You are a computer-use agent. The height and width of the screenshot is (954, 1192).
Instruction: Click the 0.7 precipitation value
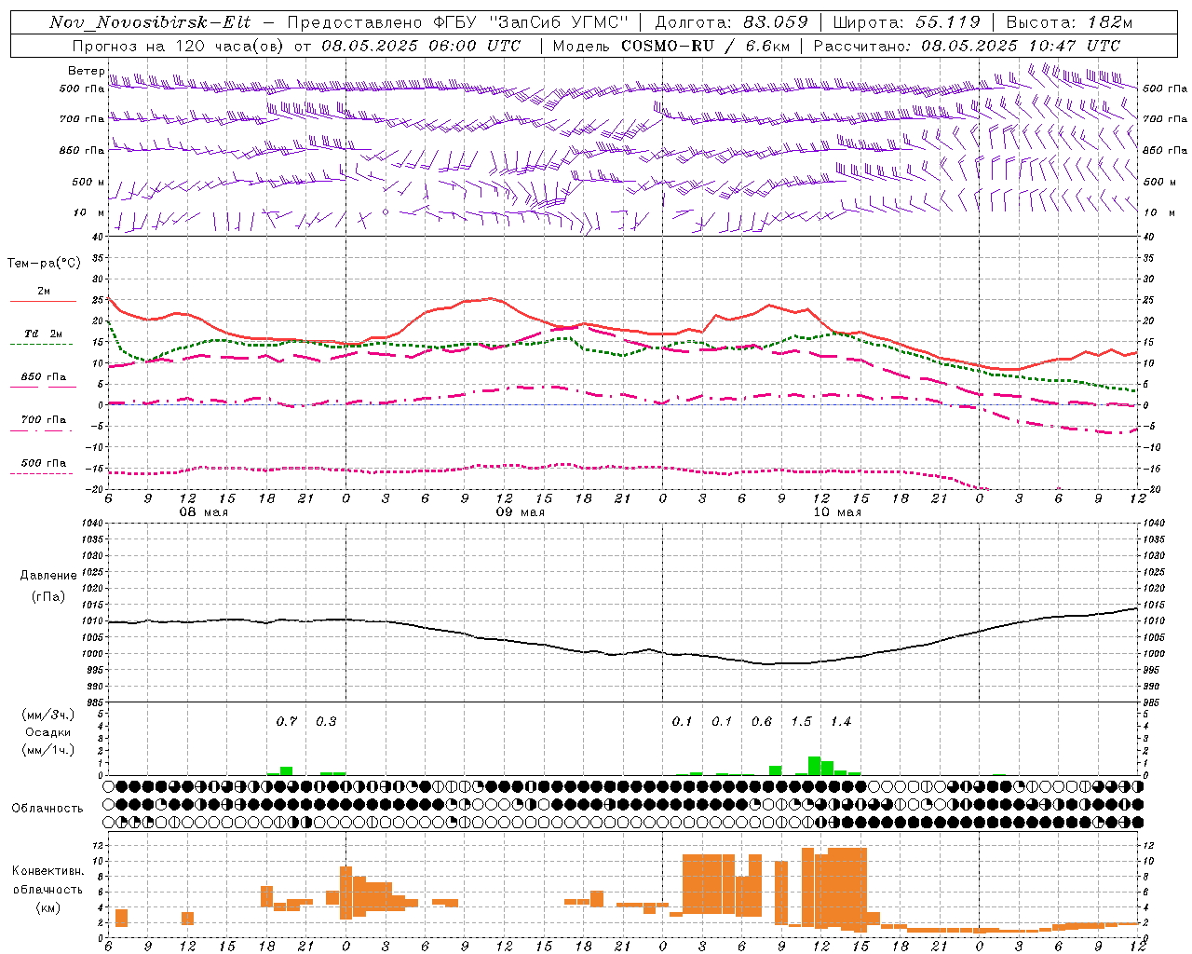[x=287, y=722]
